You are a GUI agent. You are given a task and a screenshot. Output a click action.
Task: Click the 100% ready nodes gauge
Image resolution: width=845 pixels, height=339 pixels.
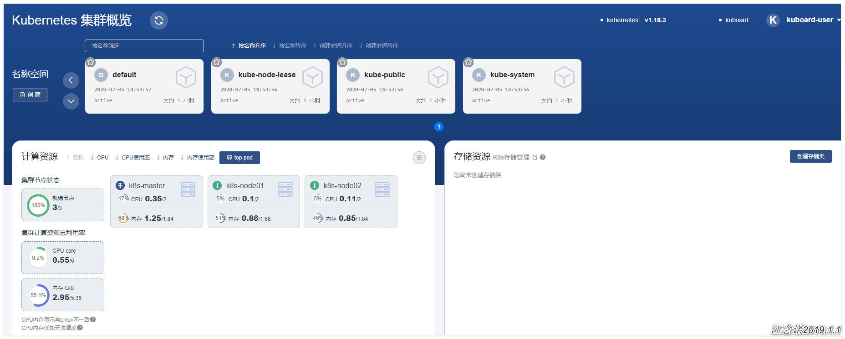(x=38, y=205)
